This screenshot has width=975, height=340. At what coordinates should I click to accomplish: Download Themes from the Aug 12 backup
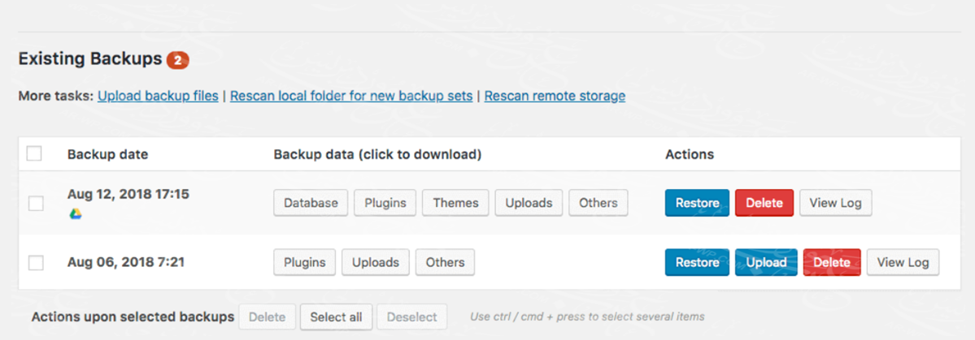pyautogui.click(x=455, y=203)
